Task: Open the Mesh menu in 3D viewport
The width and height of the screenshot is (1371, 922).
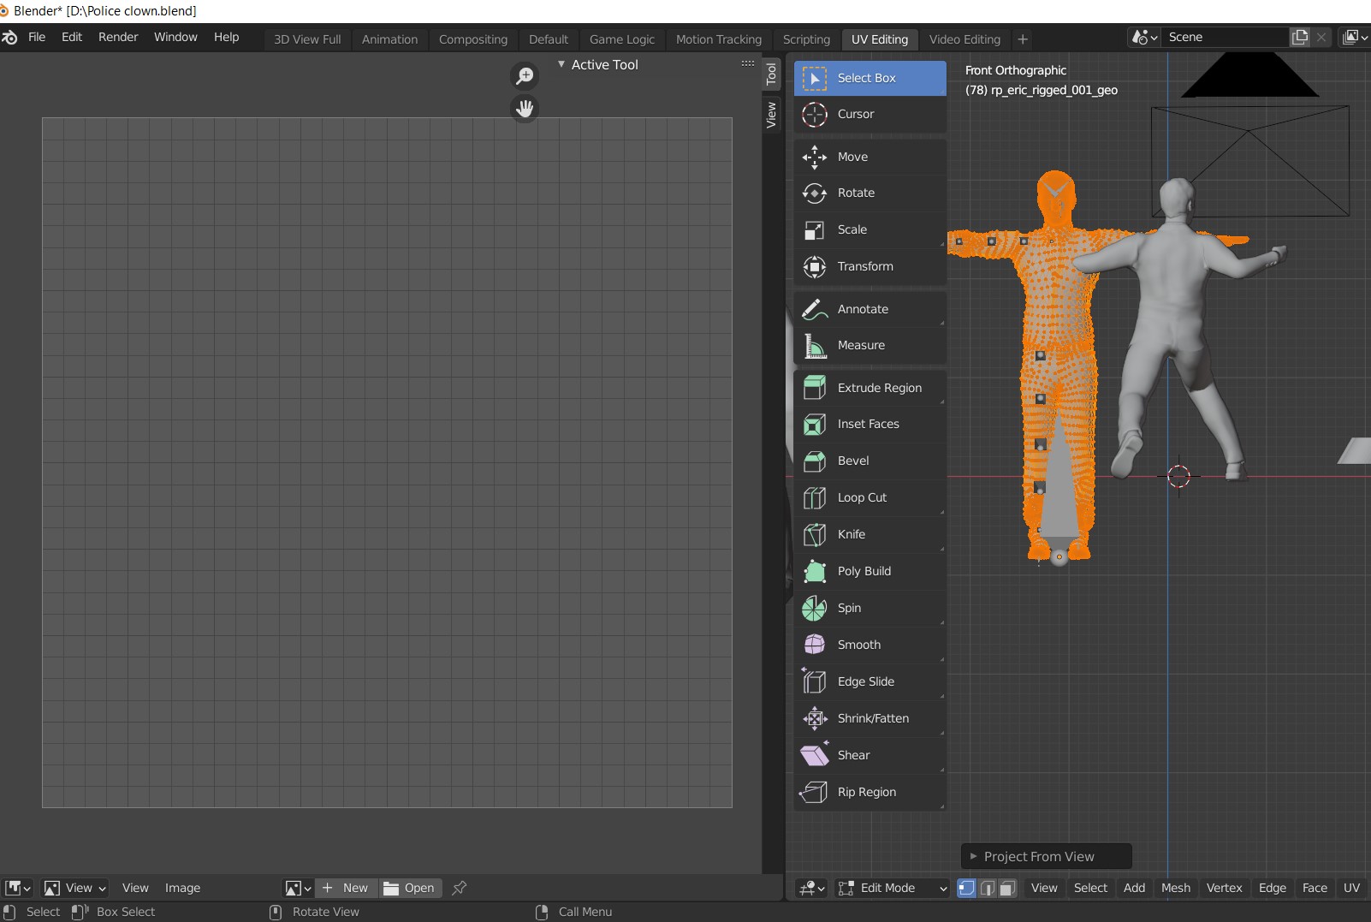Action: click(1176, 888)
